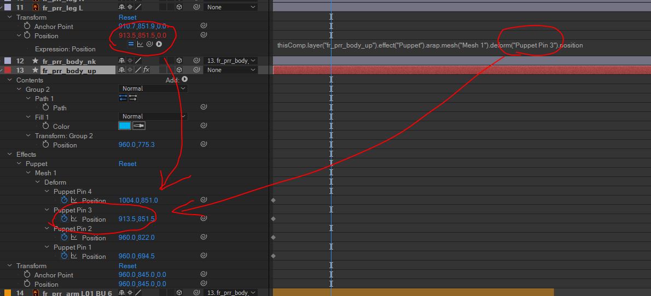Click pick whip for Puppet Pin 3 Position
The image size is (651, 296).
click(204, 218)
